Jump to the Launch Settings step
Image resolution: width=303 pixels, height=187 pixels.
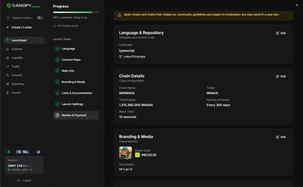click(76, 104)
